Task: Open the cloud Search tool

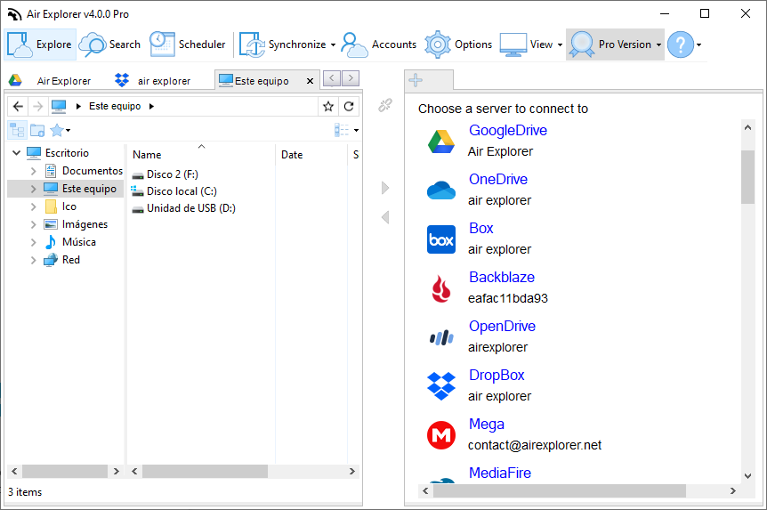Action: coord(110,45)
